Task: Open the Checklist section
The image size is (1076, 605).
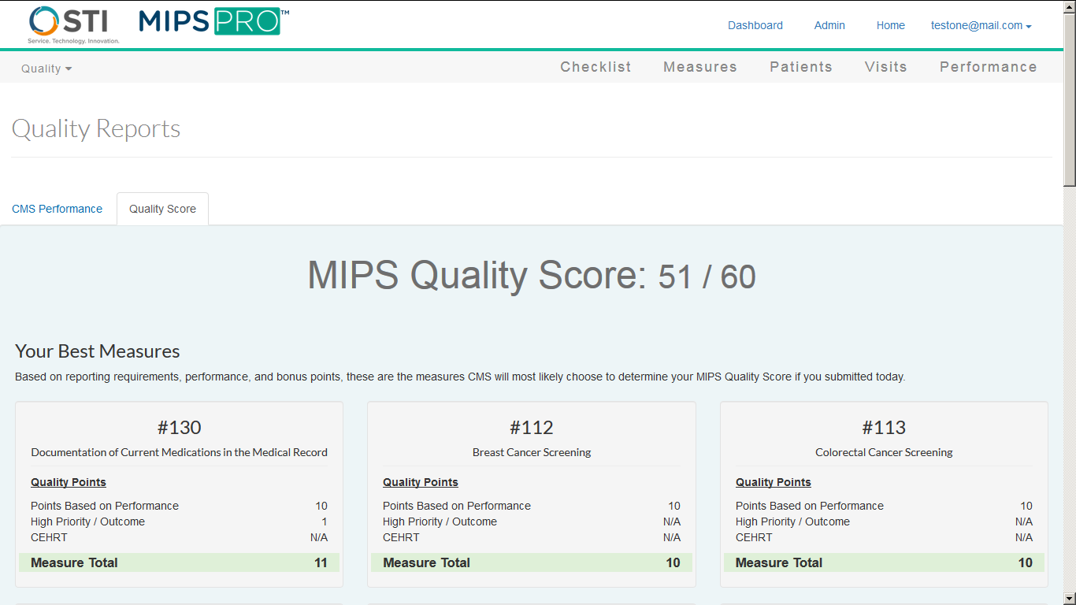Action: [596, 67]
